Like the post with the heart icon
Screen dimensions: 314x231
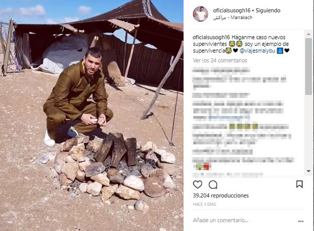coord(197,185)
